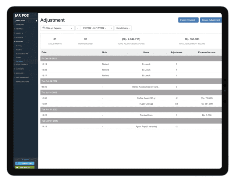This screenshot has width=234, height=181.
Task: Select Suppliers under Inventory
Action: [19, 49]
